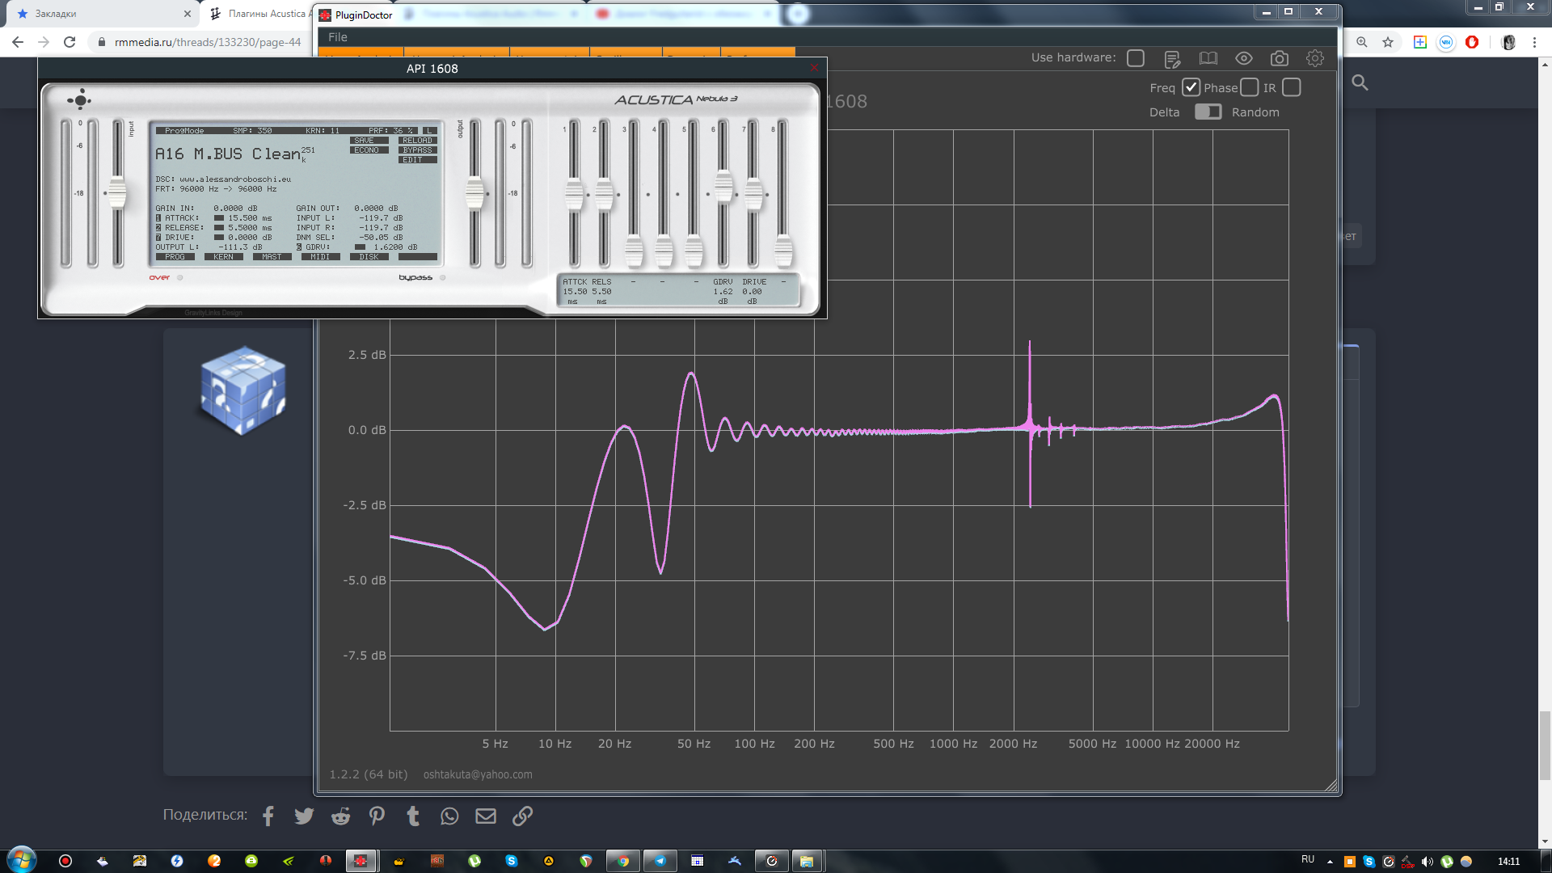Click the ATTACK value 15.500 ms
The image size is (1552, 873).
pyautogui.click(x=250, y=218)
